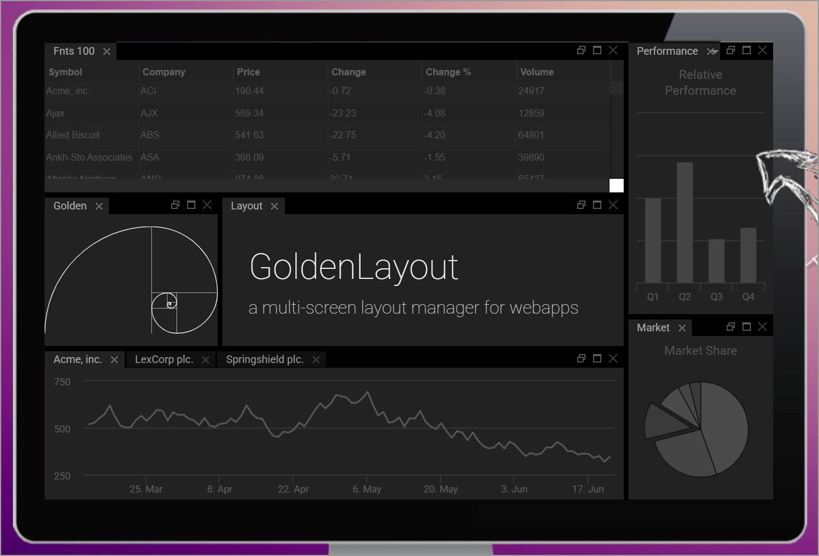Click the change value -23.23
Image resolution: width=819 pixels, height=556 pixels.
(343, 113)
